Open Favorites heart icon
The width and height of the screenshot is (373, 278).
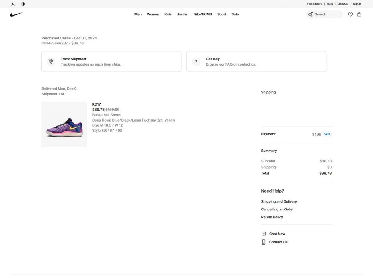point(350,14)
